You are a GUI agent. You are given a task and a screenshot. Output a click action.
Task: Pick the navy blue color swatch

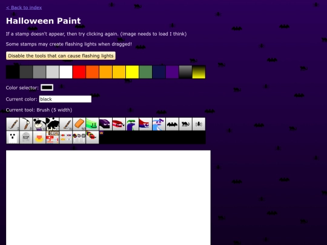click(x=159, y=72)
